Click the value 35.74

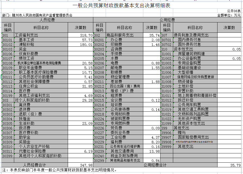tap(152, 35)
